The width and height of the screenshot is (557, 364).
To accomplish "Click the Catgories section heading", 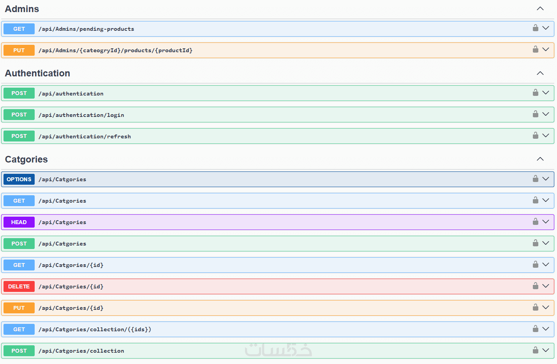I will click(26, 159).
